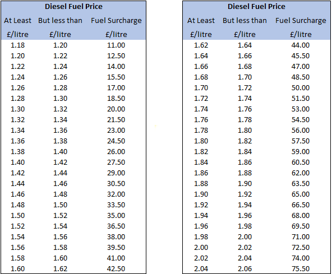
Task: Select the 54.50 fuel surcharge value
Action: coord(301,119)
